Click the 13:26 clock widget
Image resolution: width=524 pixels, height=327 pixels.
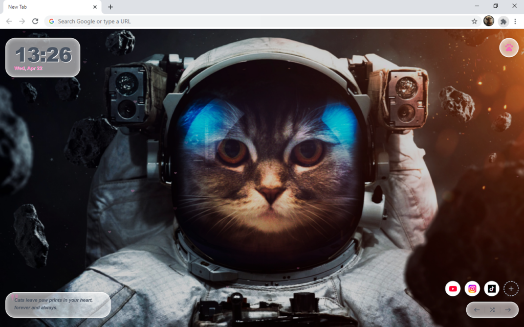pyautogui.click(x=43, y=57)
